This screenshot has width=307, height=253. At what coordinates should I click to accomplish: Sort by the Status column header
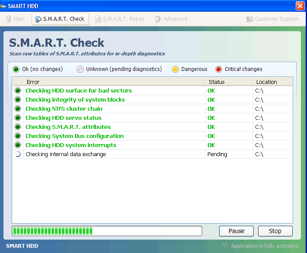pyautogui.click(x=228, y=82)
